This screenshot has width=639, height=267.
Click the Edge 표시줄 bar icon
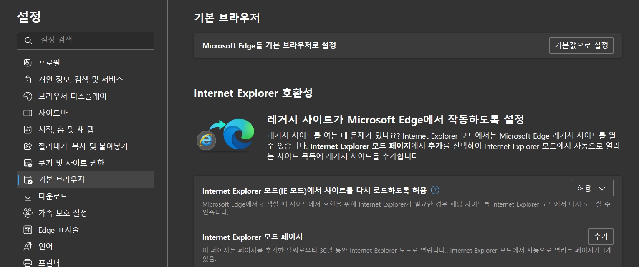click(x=28, y=229)
